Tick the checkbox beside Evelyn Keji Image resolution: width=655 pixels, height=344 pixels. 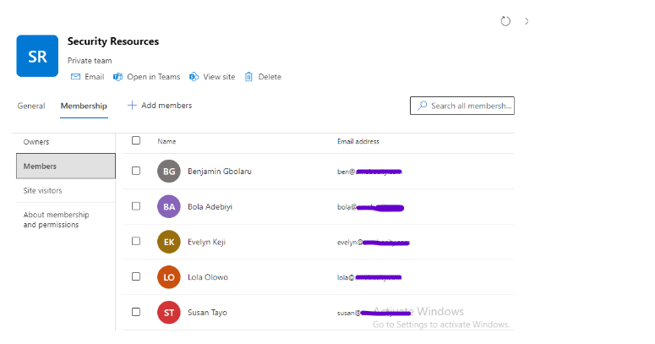tap(136, 242)
